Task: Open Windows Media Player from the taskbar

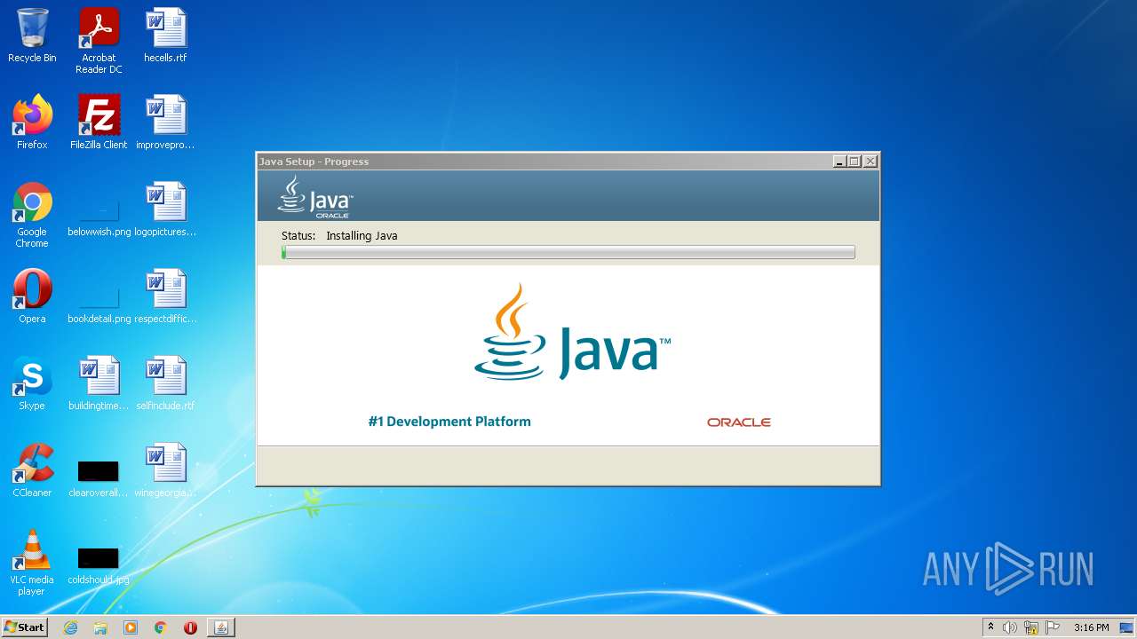Action: pos(131,627)
